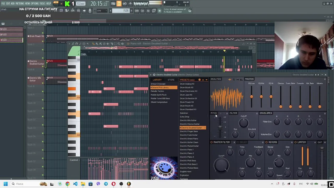Toggle PAT/SONG mode button
This screenshot has height=188, width=334.
click(56, 4)
